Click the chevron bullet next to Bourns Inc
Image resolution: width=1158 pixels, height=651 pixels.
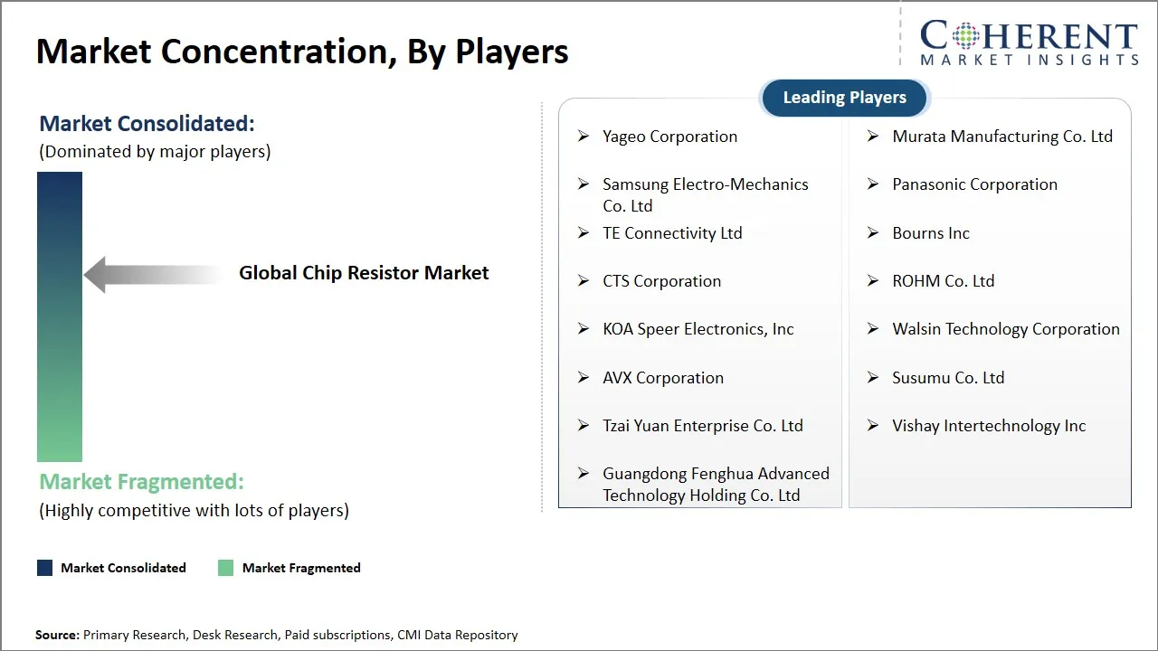tap(873, 232)
